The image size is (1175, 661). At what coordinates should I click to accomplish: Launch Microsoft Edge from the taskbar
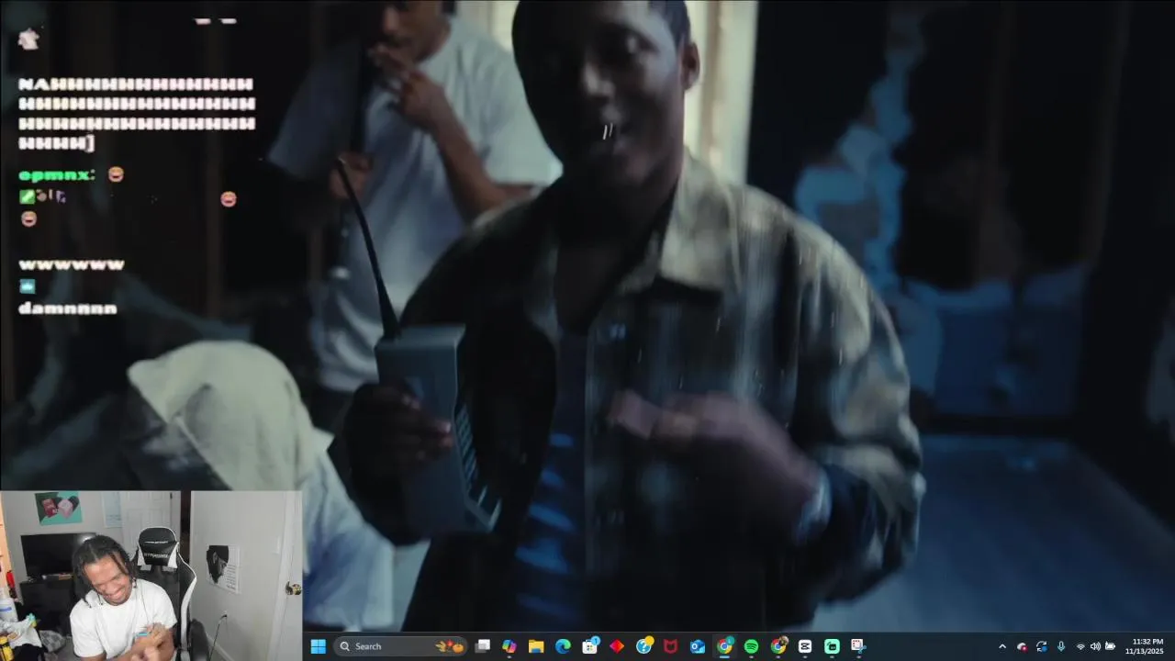click(x=563, y=646)
